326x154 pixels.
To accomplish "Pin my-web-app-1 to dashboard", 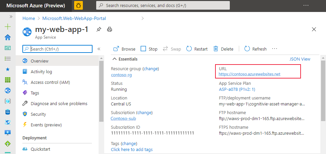I will click(99, 30).
